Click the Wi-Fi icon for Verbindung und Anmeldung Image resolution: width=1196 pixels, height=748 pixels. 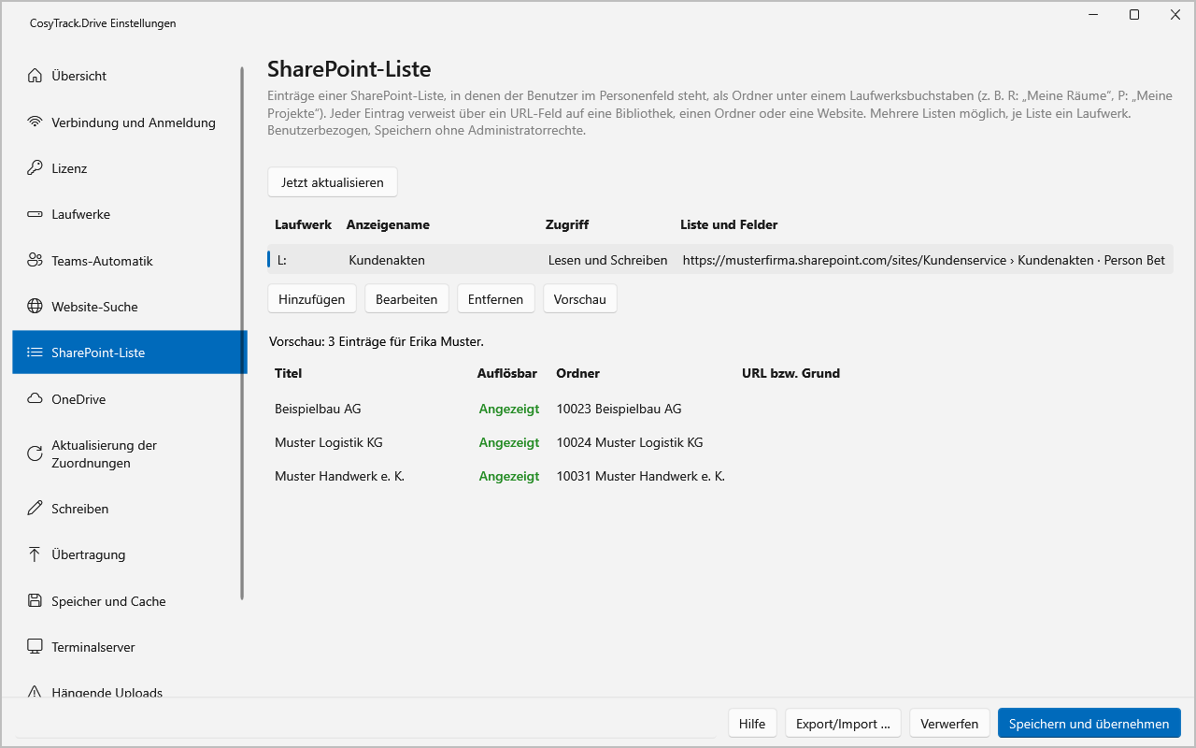pyautogui.click(x=35, y=122)
